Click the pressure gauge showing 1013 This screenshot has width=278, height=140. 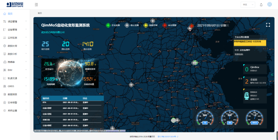(x=255, y=118)
